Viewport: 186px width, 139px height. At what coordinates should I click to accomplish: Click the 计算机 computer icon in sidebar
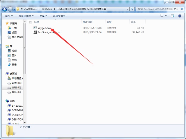[x=7, y=74]
